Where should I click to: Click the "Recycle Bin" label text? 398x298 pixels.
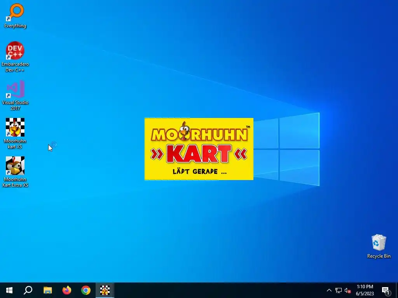(379, 256)
